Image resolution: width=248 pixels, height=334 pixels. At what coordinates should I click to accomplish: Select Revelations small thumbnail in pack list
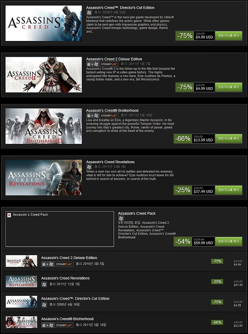tap(21, 281)
